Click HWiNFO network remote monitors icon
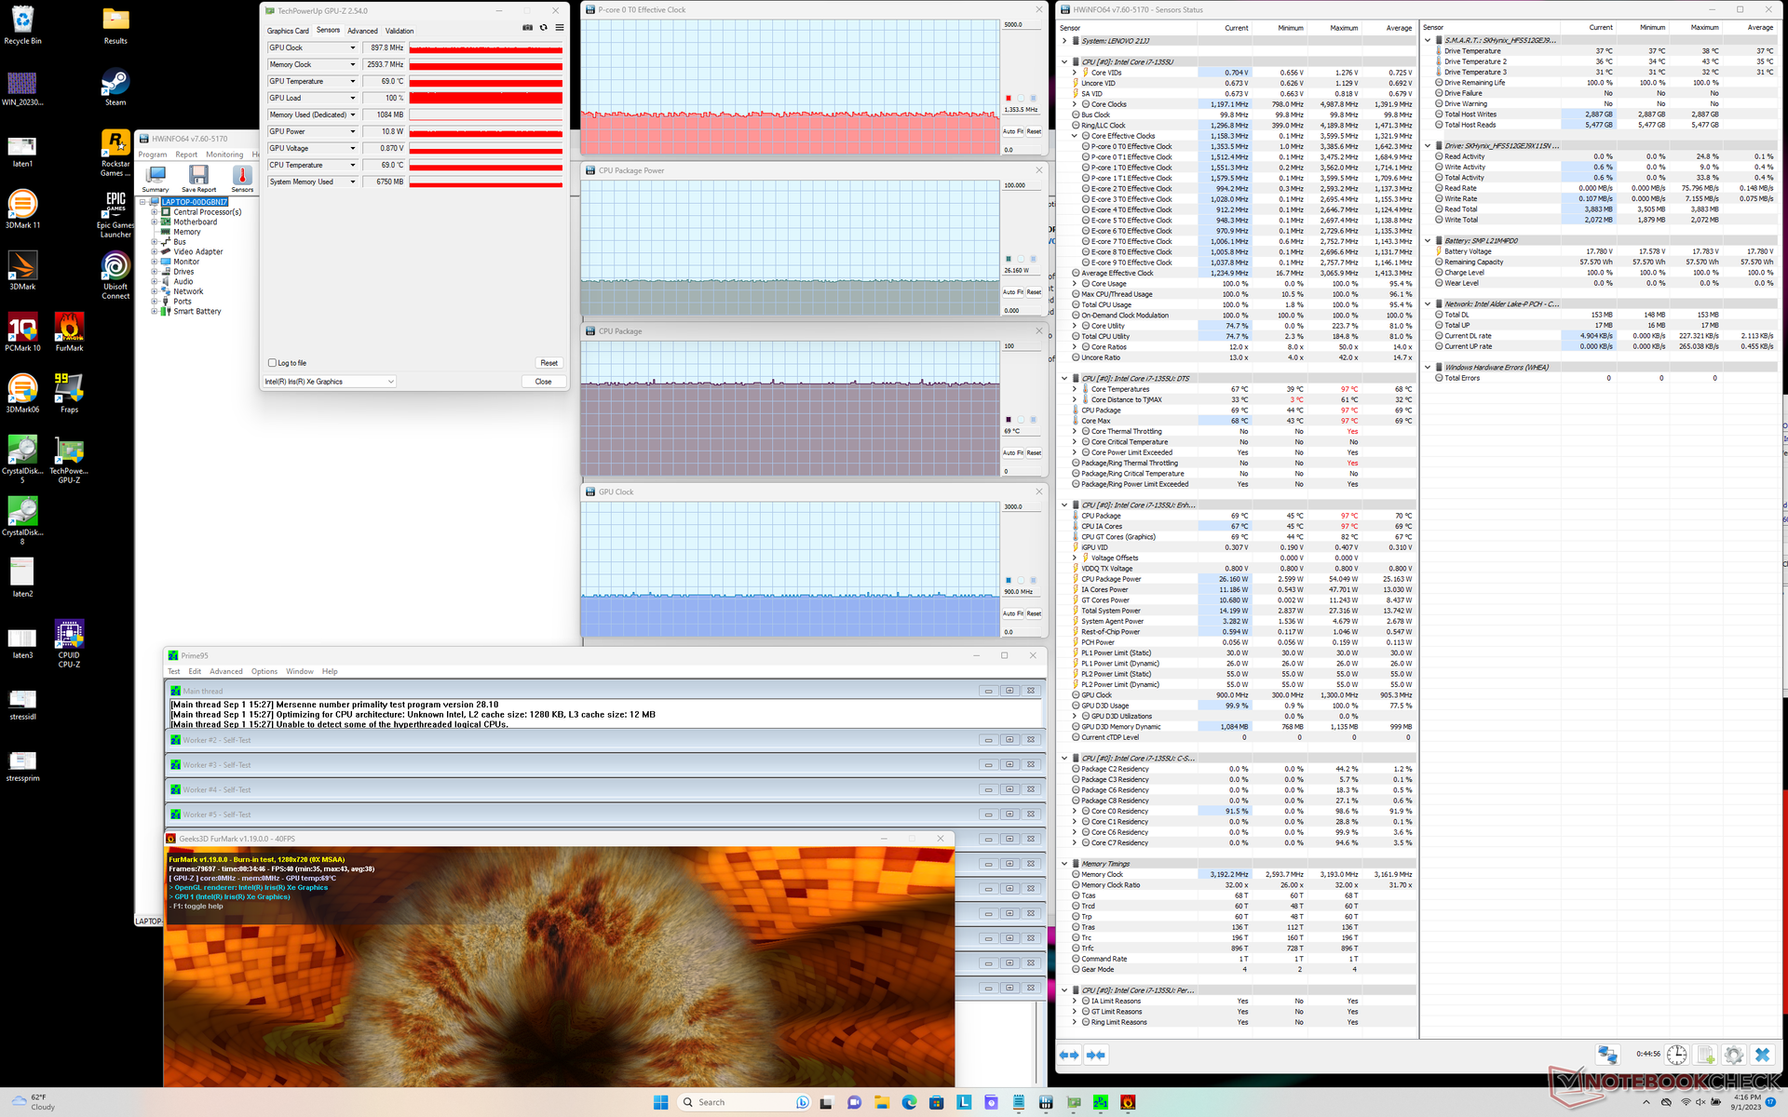 pyautogui.click(x=1607, y=1055)
